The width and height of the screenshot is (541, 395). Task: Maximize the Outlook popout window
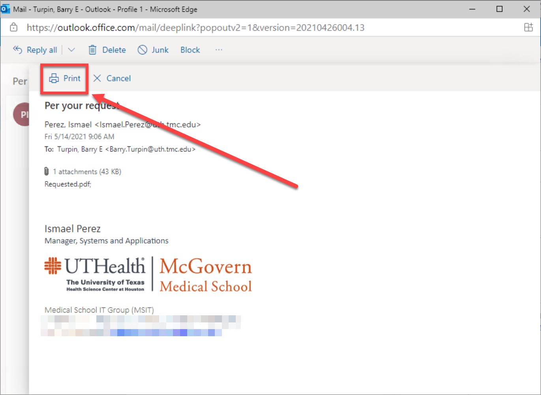tap(500, 9)
